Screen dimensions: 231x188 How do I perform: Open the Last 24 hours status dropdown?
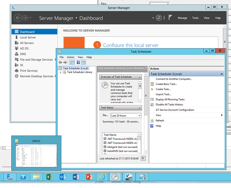(x=126, y=116)
